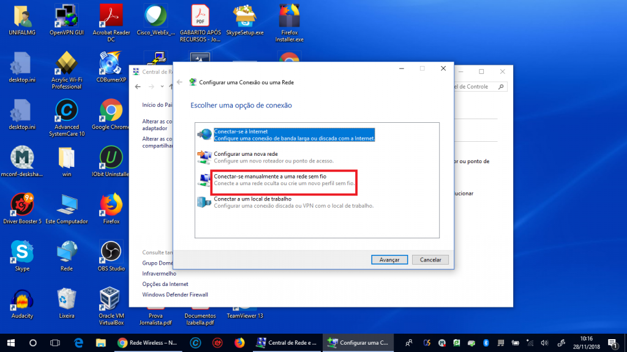The width and height of the screenshot is (627, 352).
Task: Switch to Rede Wireless Chrome taskbar item
Action: 147,343
